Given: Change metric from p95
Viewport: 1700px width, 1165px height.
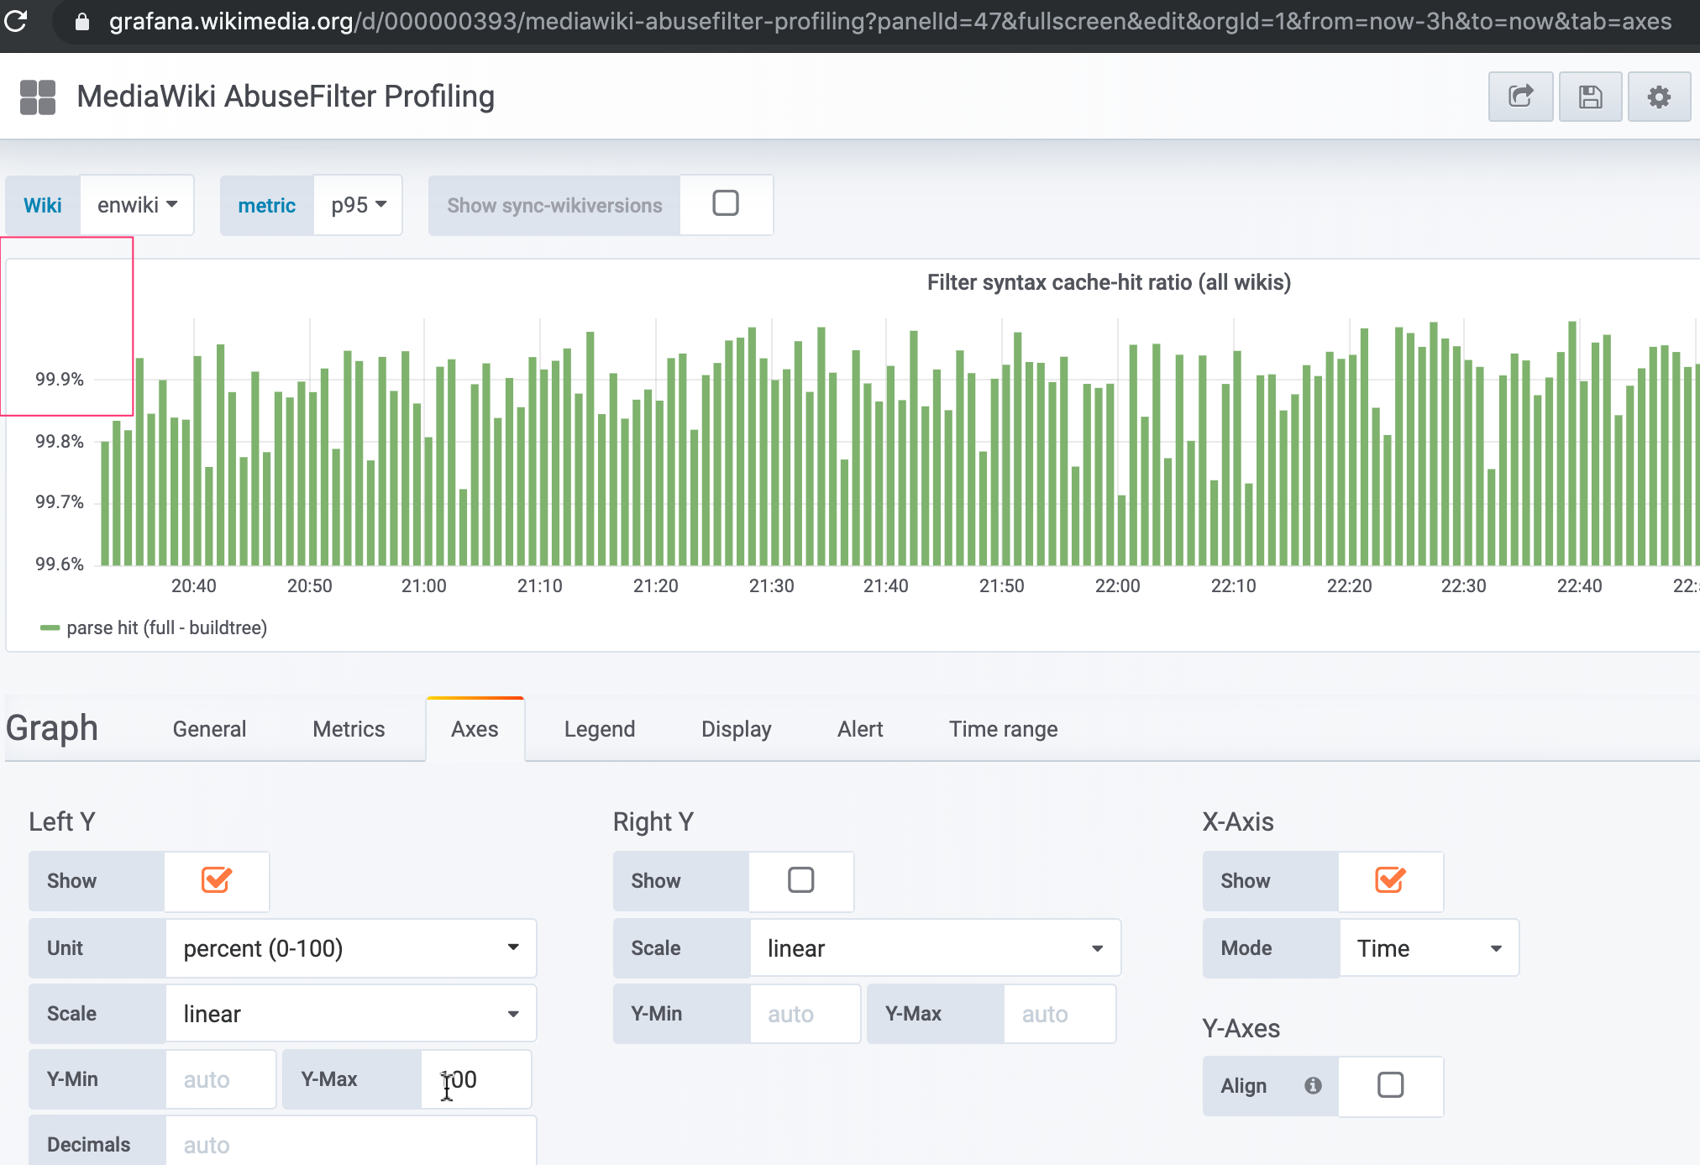Looking at the screenshot, I should pos(357,204).
